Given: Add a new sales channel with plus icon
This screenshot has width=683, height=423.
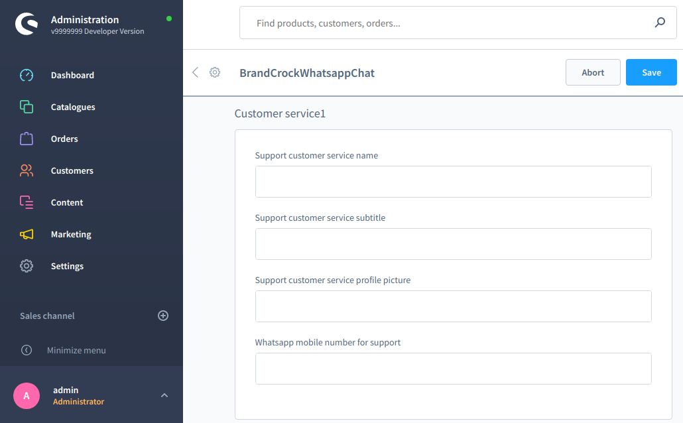Looking at the screenshot, I should [163, 316].
